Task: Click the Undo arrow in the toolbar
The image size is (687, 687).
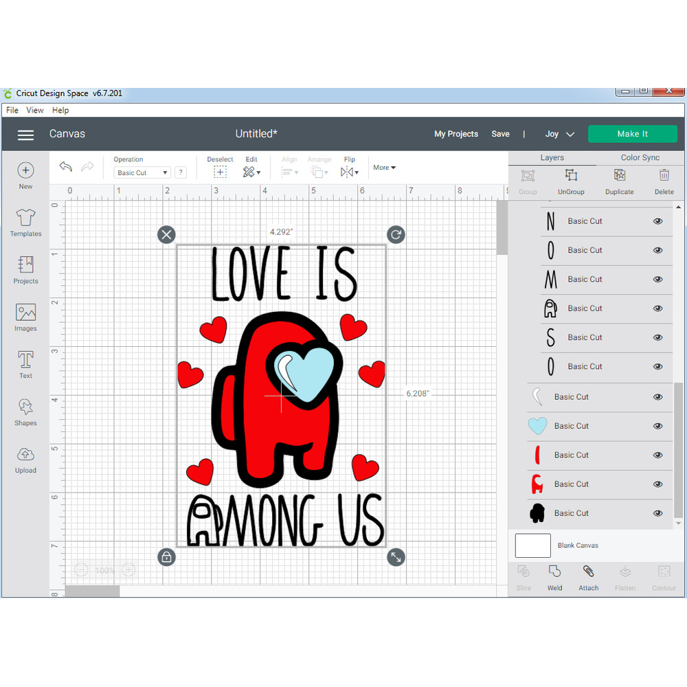Action: [65, 167]
